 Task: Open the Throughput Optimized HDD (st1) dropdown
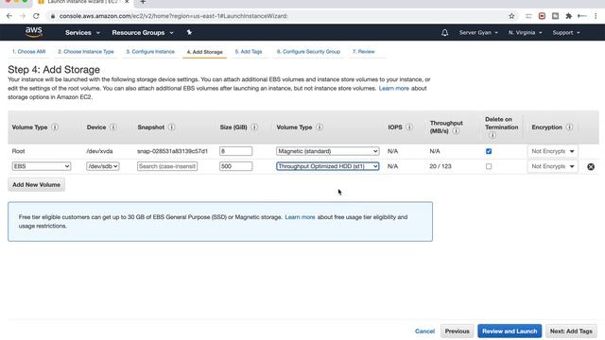click(x=328, y=166)
